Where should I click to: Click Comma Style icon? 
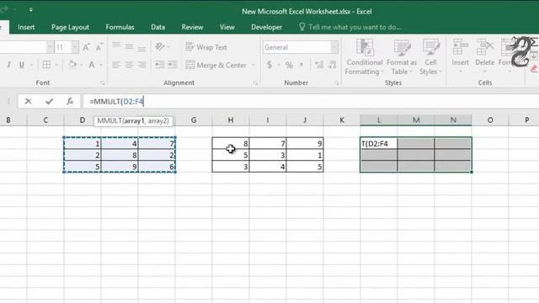pos(302,65)
